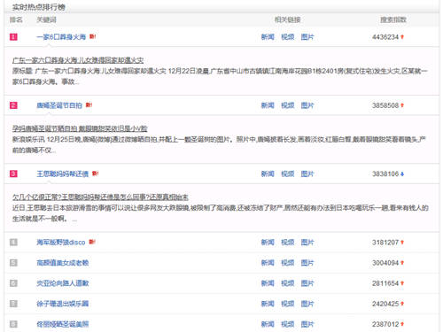Open 图片 link for 炎亚纶向路人道歉
Screen dimensions: 443x332
[x=307, y=283]
